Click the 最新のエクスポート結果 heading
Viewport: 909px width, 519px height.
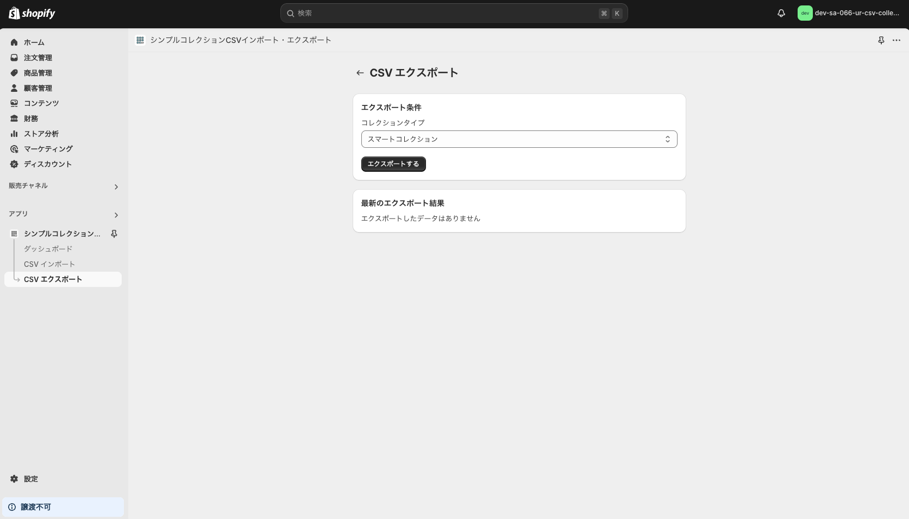pos(403,203)
